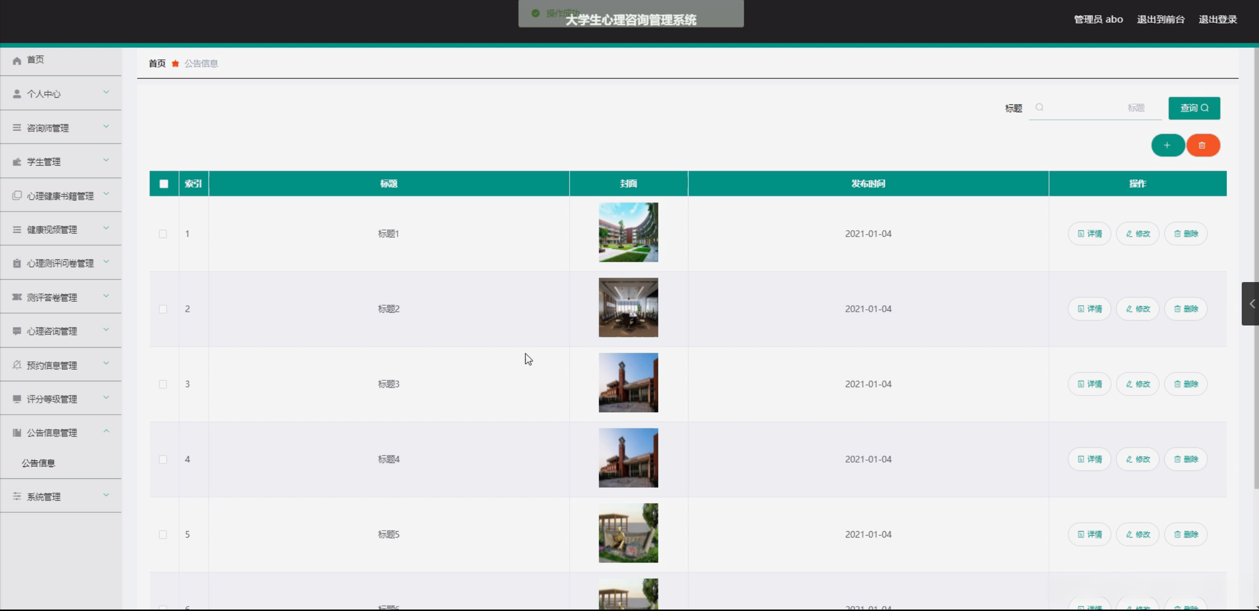Check the checkbox for row 标题4
This screenshot has width=1259, height=611.
pyautogui.click(x=163, y=460)
